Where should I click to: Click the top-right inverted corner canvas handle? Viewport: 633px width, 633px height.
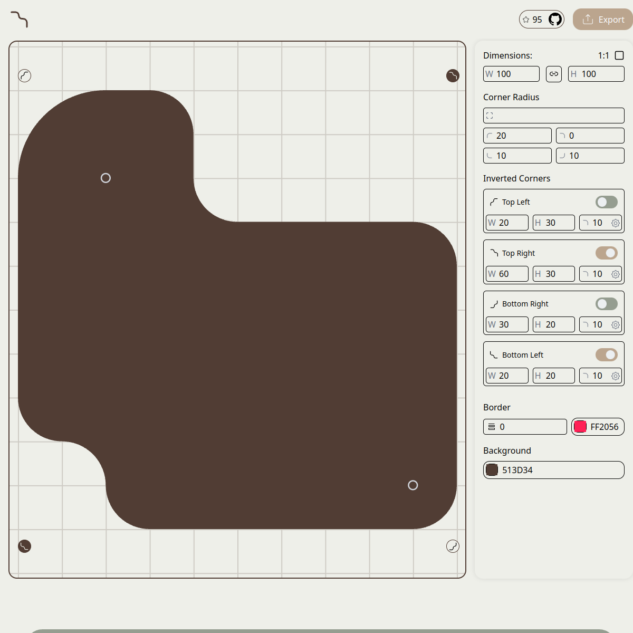coord(453,76)
